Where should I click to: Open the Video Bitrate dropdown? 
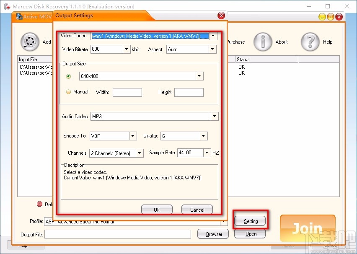tap(127, 49)
